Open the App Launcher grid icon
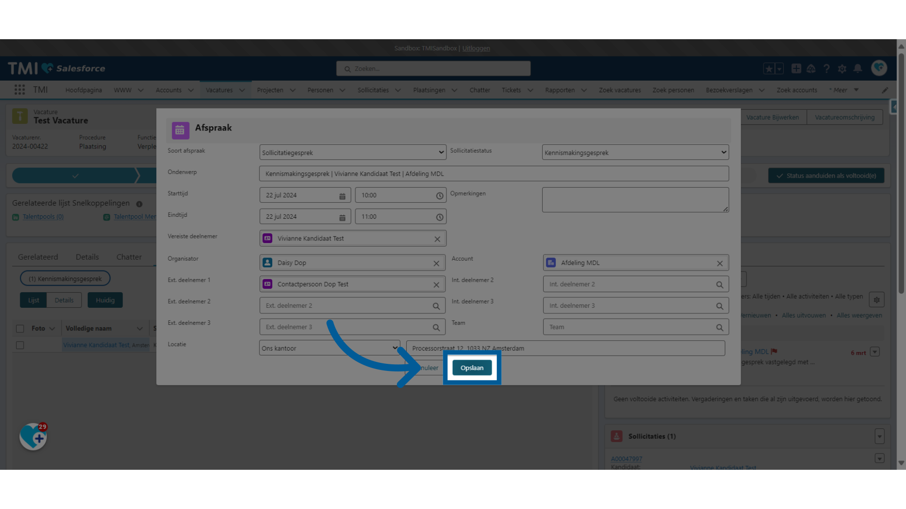Image resolution: width=906 pixels, height=509 pixels. click(x=19, y=90)
